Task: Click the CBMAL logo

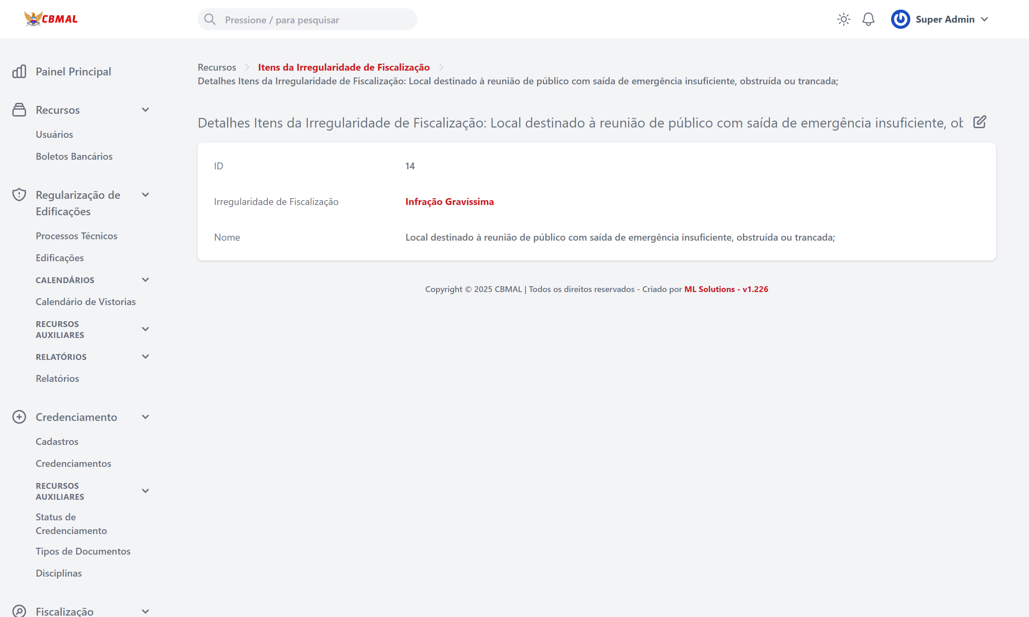Action: coord(51,19)
